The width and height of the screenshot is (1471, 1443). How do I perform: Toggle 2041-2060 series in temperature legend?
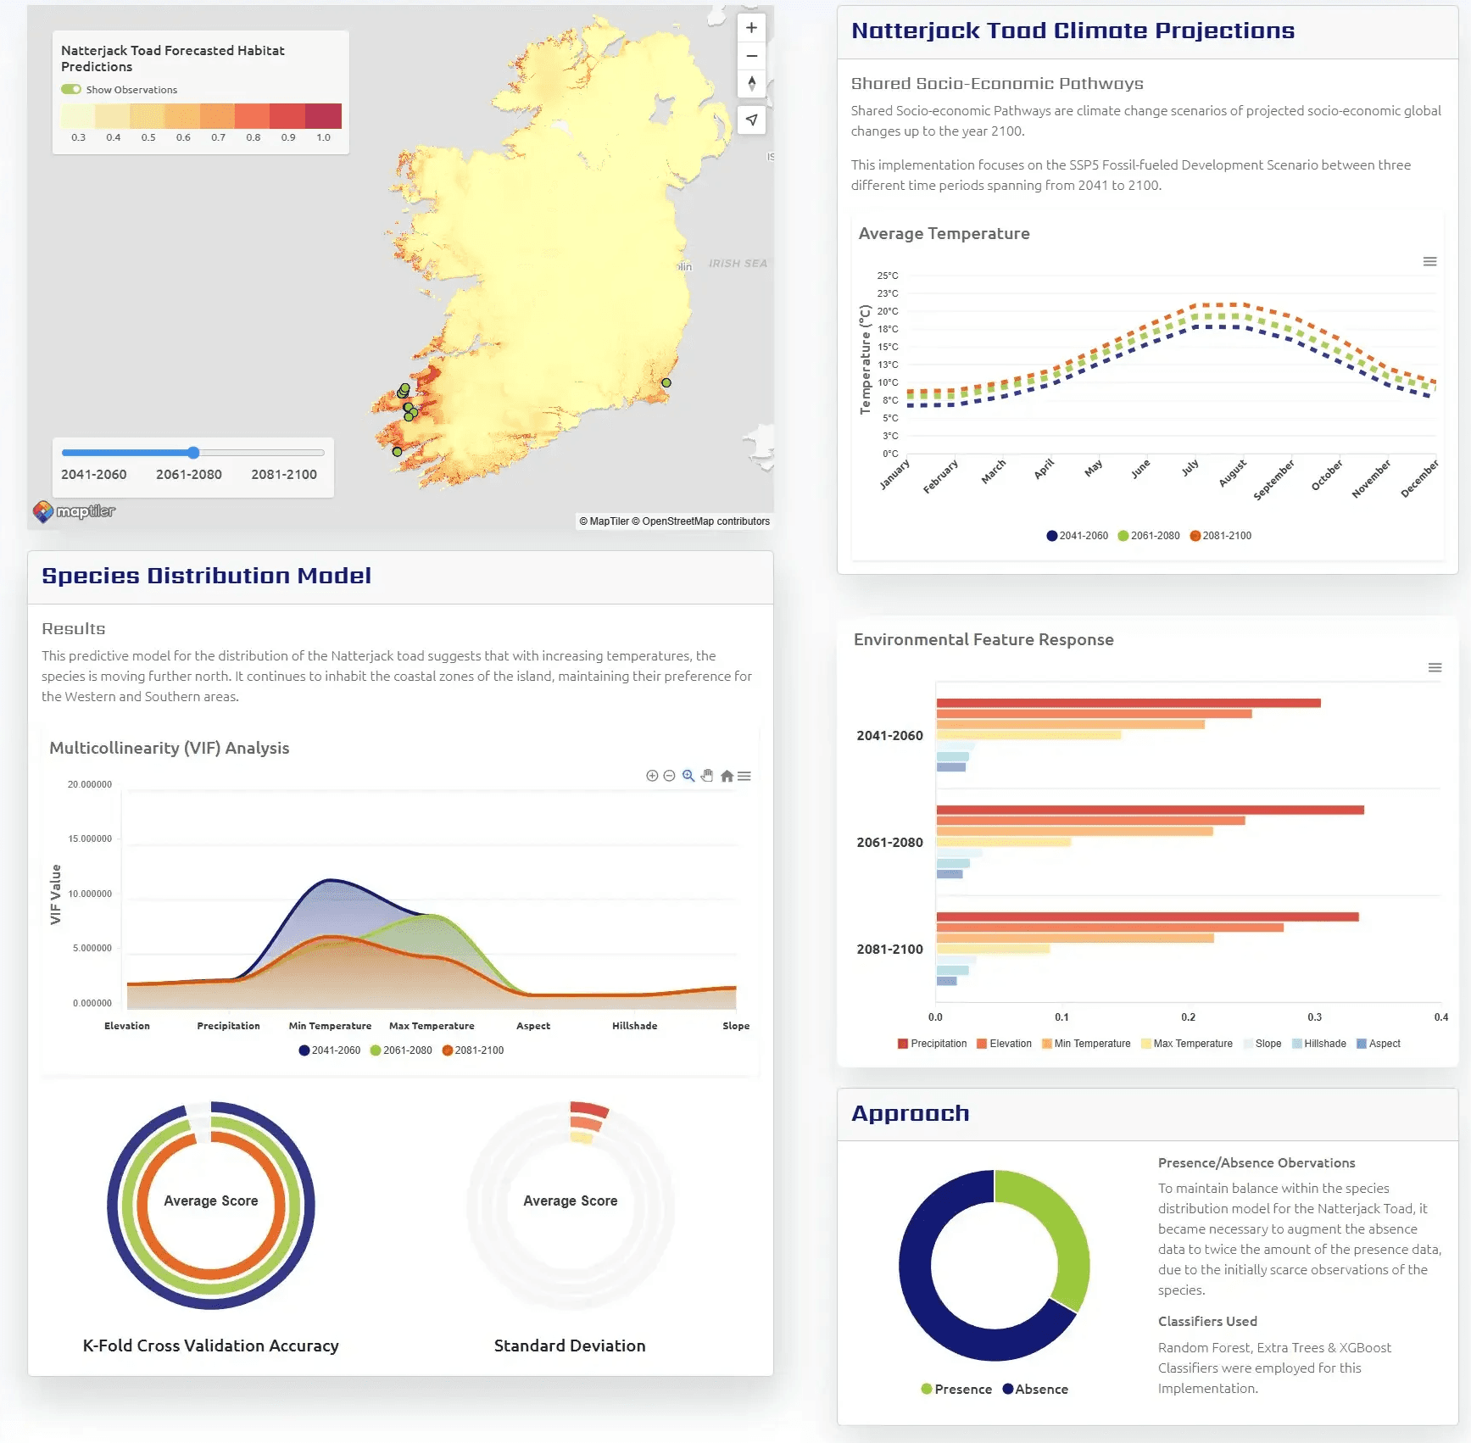[x=1077, y=536]
